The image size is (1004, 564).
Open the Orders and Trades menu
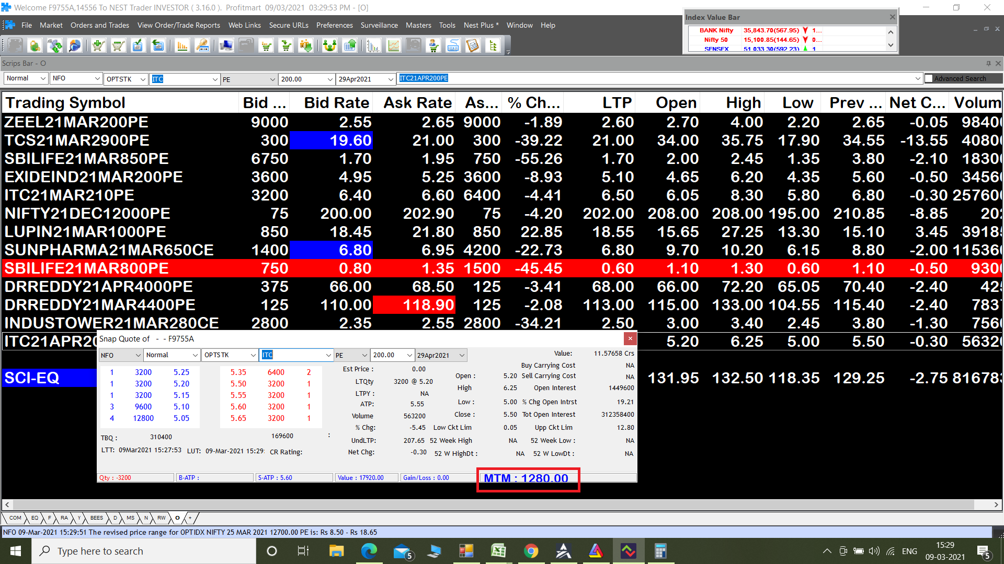tap(100, 25)
